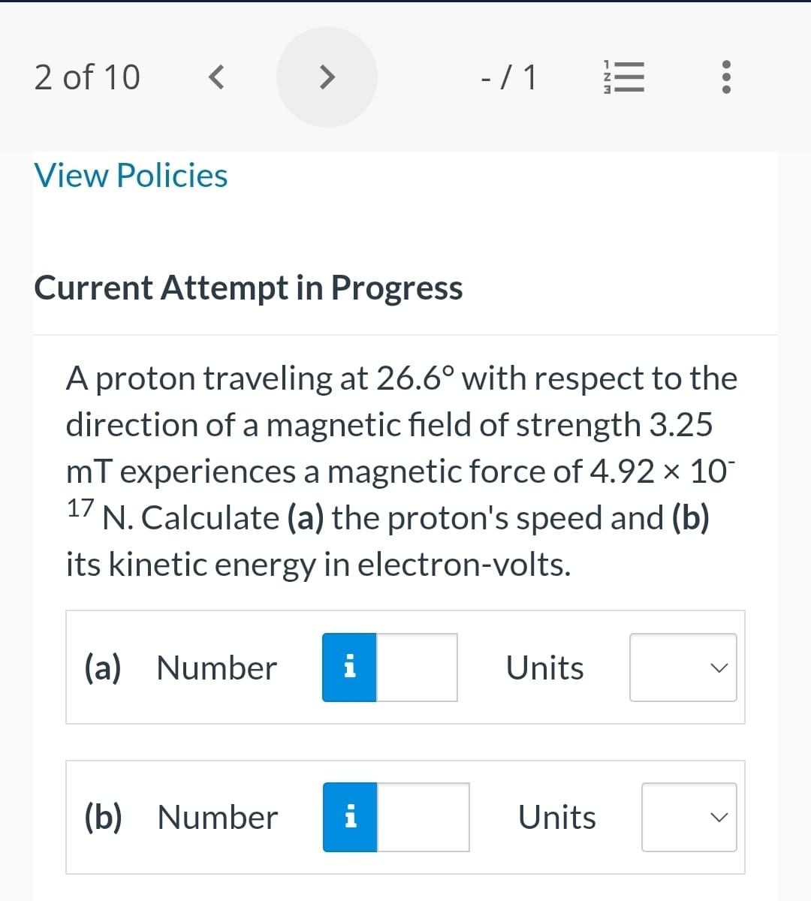Click the Current Attempt in Progress heading
The height and width of the screenshot is (901, 811).
pos(248,288)
